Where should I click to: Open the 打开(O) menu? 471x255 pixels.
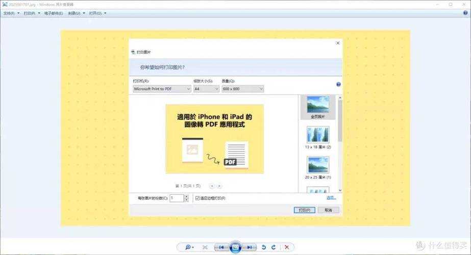(97, 13)
